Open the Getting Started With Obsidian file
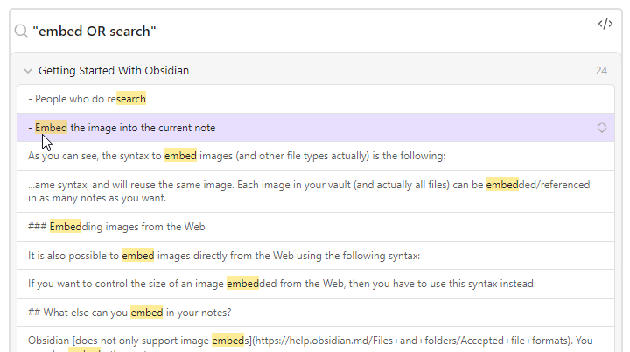Viewport: 630px width, 352px height. [114, 71]
